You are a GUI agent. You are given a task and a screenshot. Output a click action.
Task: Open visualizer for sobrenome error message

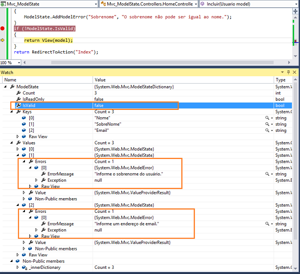[x=267, y=174]
